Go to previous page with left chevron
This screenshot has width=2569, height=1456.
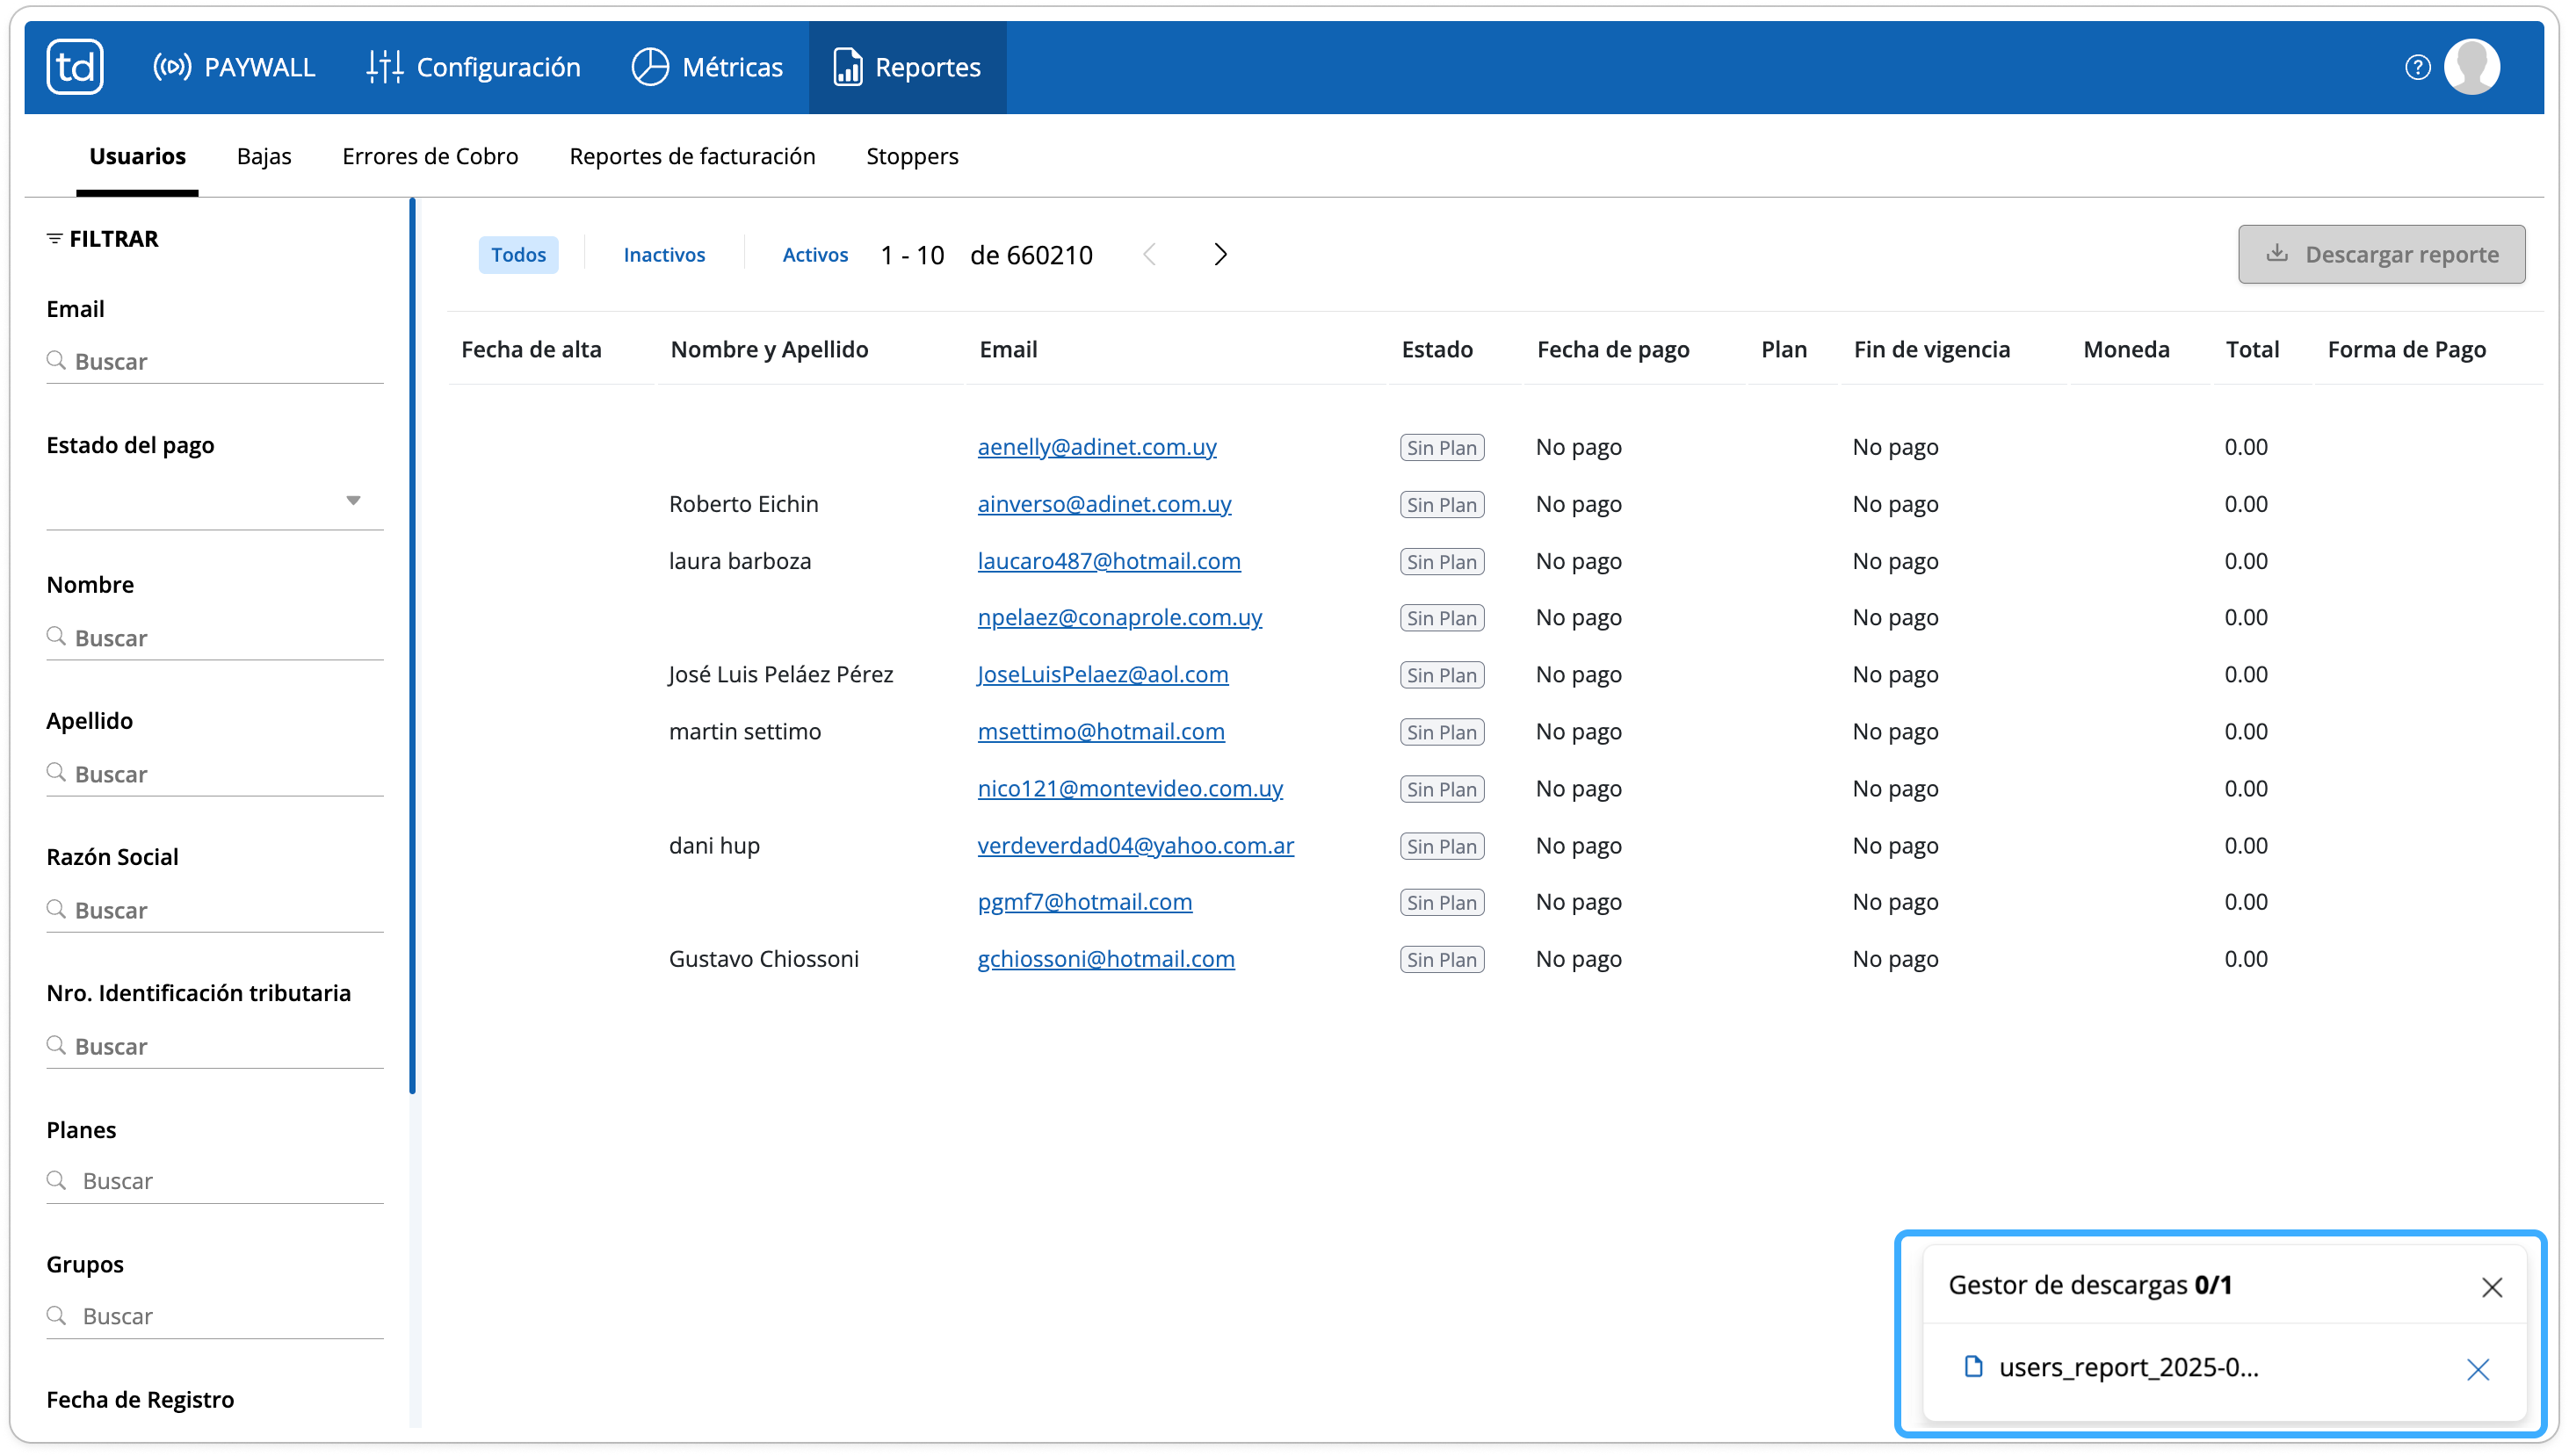pyautogui.click(x=1149, y=254)
